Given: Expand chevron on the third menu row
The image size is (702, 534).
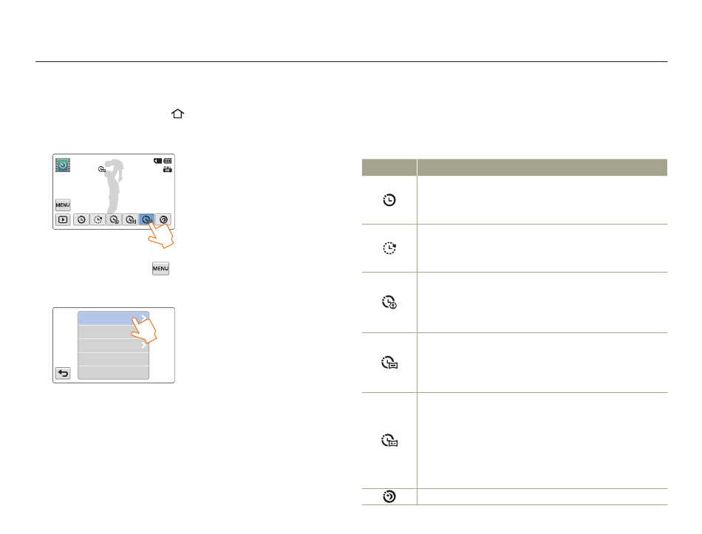Looking at the screenshot, I should (x=143, y=345).
